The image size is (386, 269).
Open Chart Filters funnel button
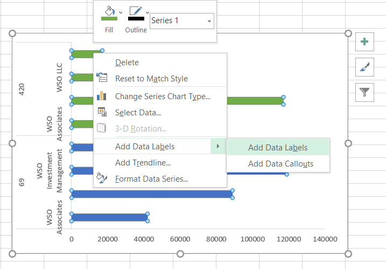[365, 92]
